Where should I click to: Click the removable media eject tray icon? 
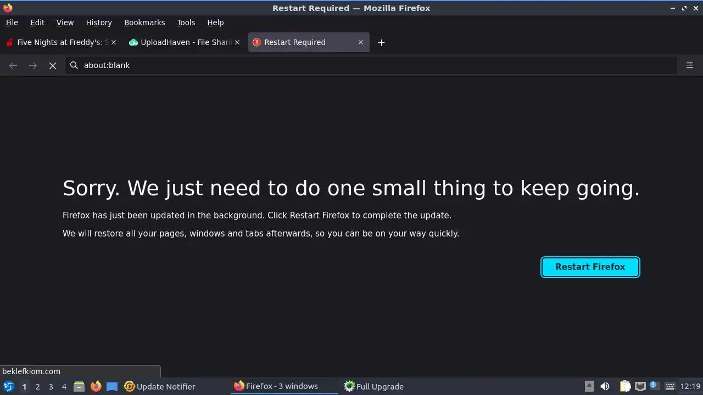click(x=589, y=386)
